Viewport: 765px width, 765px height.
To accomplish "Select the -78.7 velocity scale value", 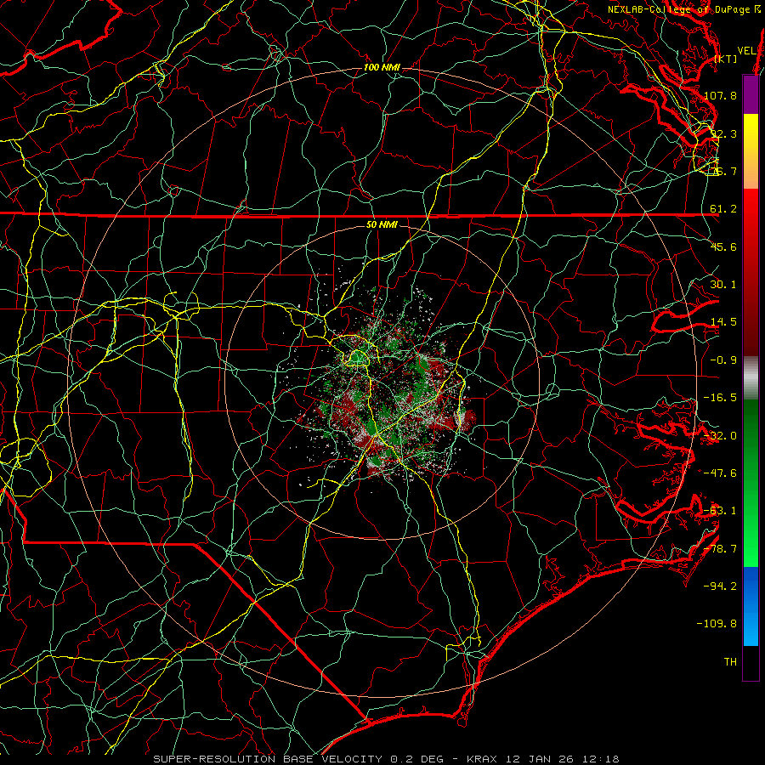I will 720,549.
